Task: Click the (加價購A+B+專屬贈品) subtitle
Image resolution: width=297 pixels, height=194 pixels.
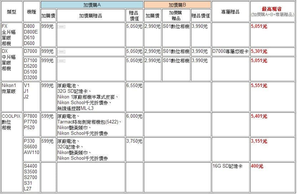Action: pyautogui.click(x=272, y=15)
